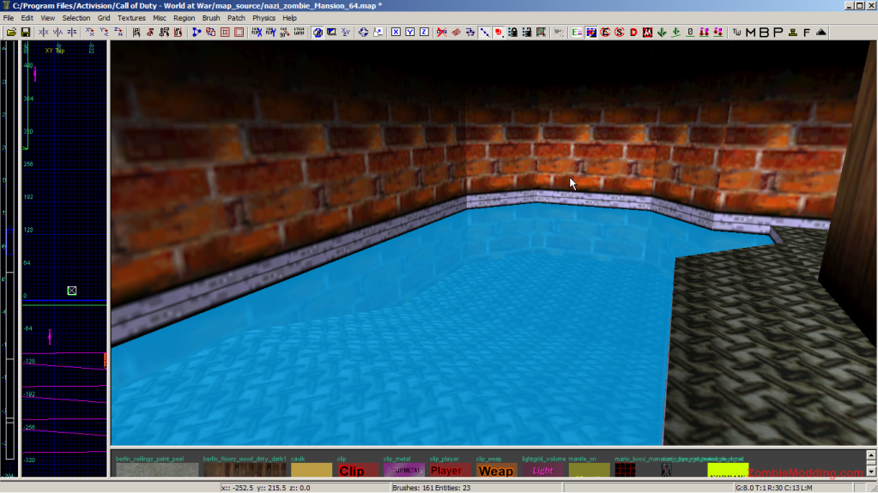Click the red M on black icon
Image resolution: width=878 pixels, height=493 pixels.
[648, 33]
